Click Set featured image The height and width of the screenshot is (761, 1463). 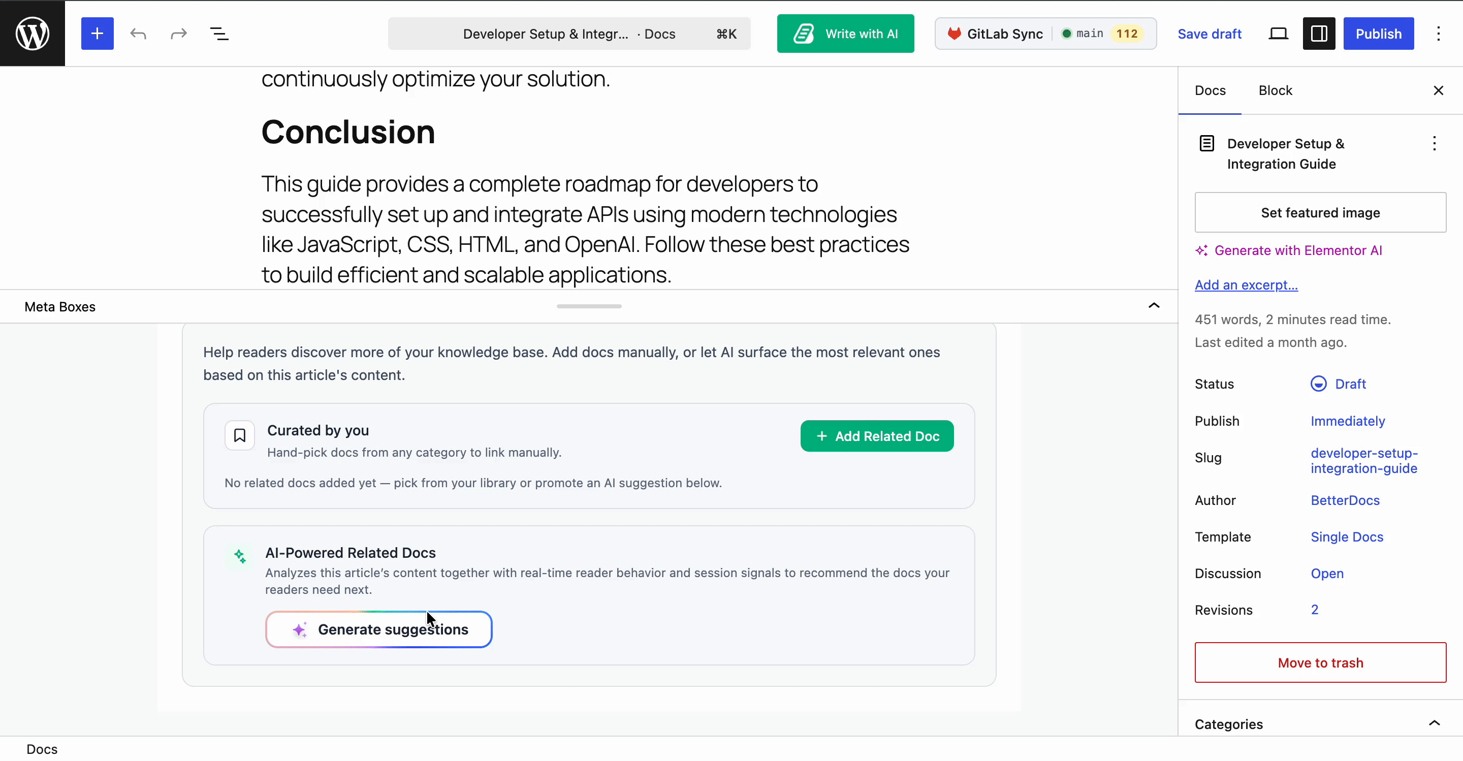[1320, 212]
